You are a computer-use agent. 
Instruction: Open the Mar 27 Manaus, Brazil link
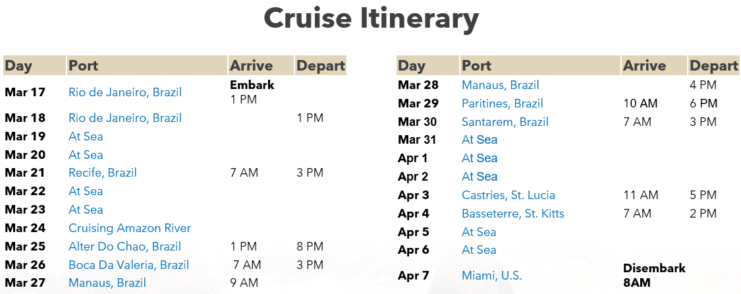[107, 283]
